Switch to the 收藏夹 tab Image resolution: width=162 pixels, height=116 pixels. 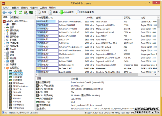pos(15,17)
